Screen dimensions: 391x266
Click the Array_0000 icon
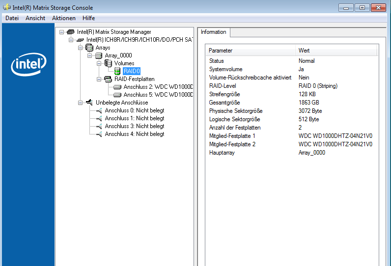point(99,55)
